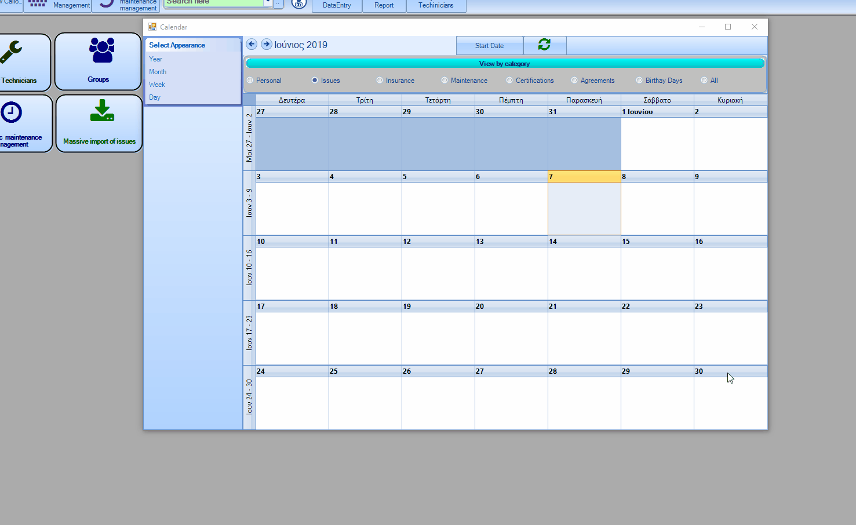Choose the Birthay Days radio option
The height and width of the screenshot is (525, 856).
[x=639, y=81]
